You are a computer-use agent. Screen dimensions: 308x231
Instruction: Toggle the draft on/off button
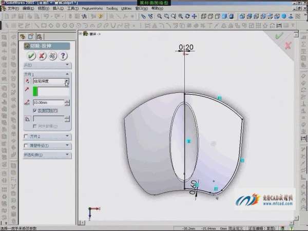click(27, 119)
